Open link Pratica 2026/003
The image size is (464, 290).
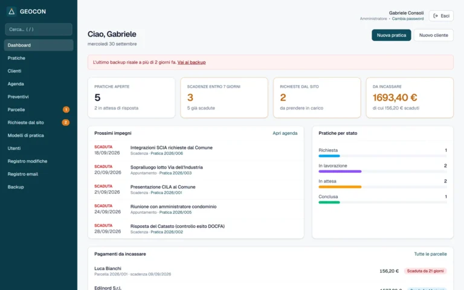tap(175, 173)
